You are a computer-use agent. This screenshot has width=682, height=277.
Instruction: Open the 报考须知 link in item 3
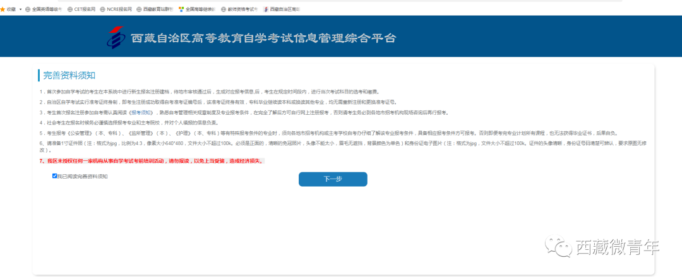[x=141, y=112]
